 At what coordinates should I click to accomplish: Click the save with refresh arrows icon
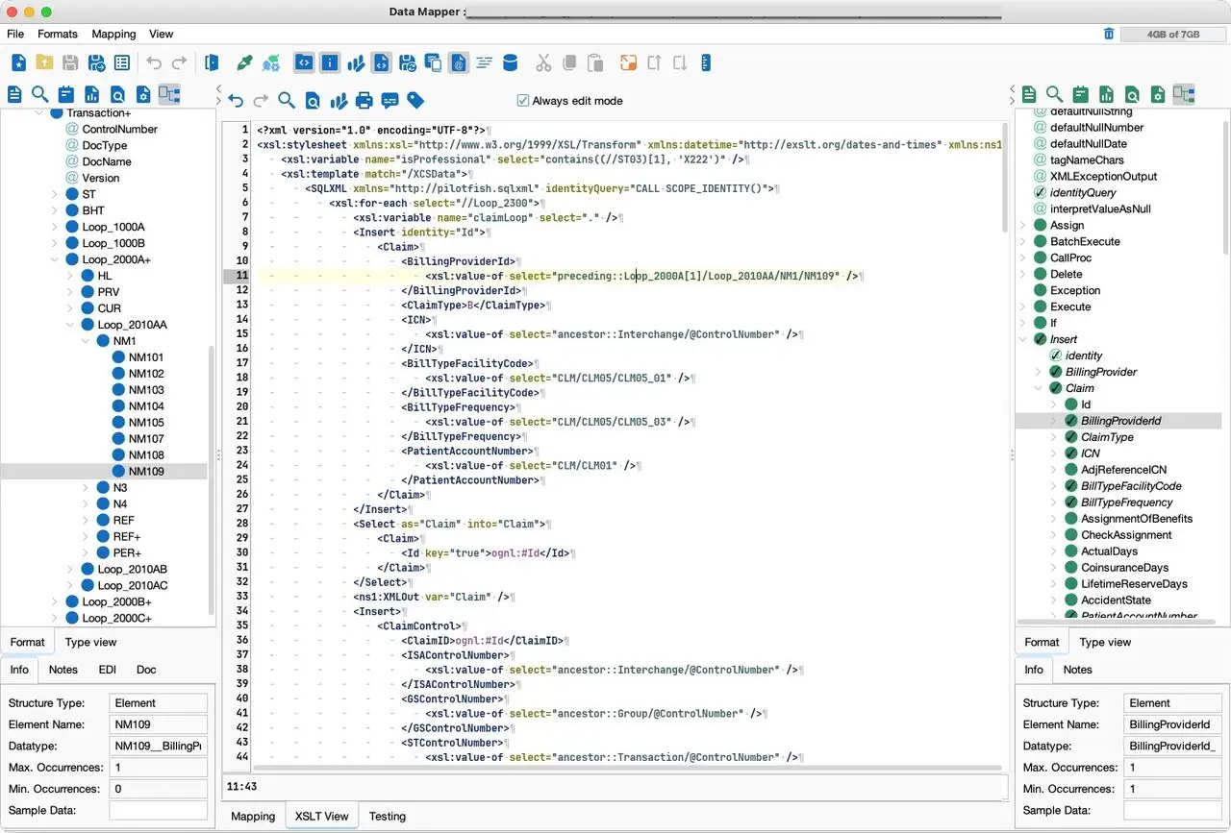[x=408, y=63]
